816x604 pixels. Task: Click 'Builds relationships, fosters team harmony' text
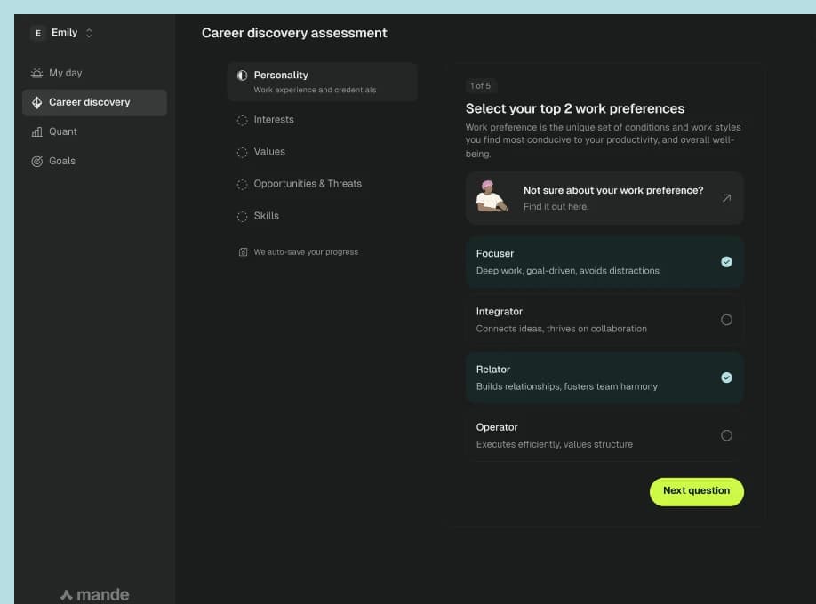pos(566,386)
